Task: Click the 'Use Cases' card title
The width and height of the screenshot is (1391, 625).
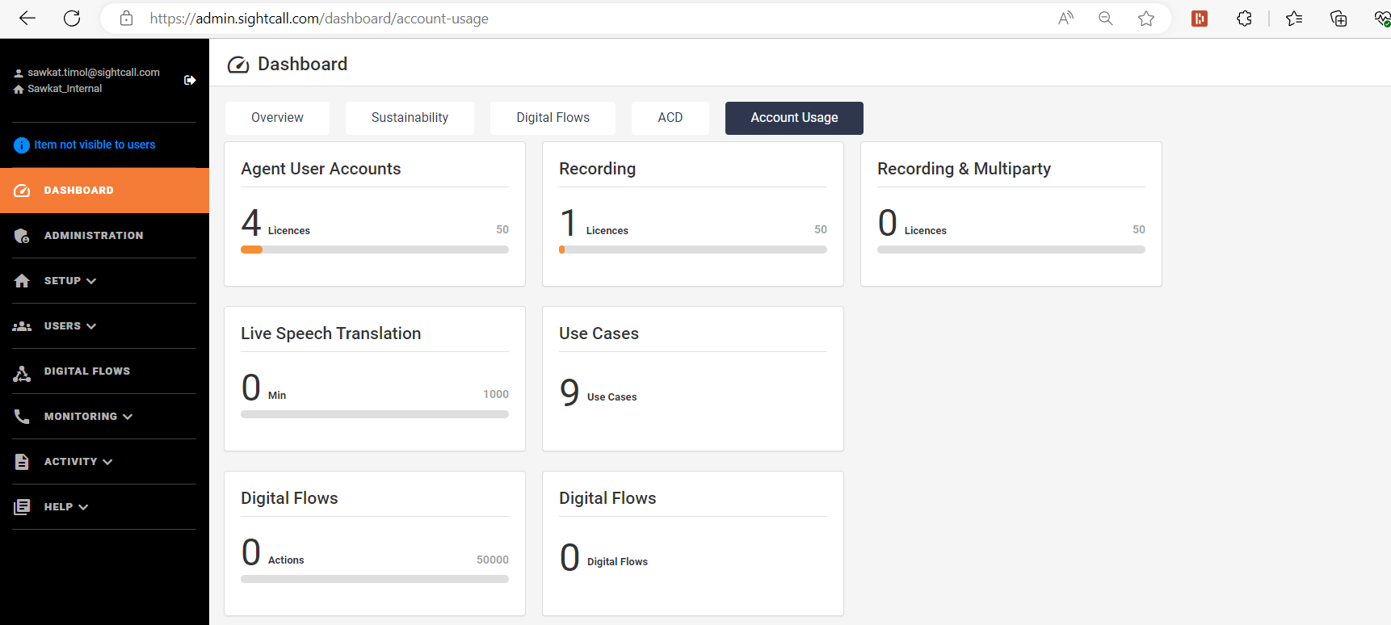Action: point(599,333)
